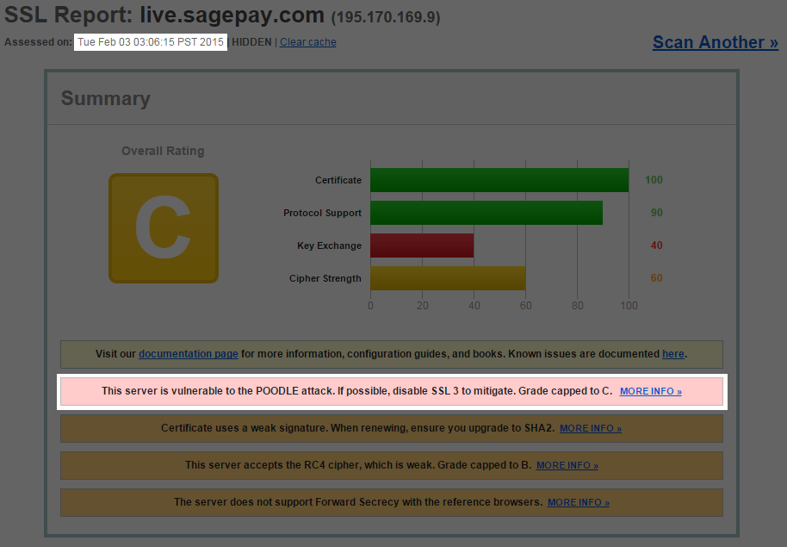Screen dimensions: 787x547
Task: Click the red Key Exchange score bar
Action: click(422, 246)
